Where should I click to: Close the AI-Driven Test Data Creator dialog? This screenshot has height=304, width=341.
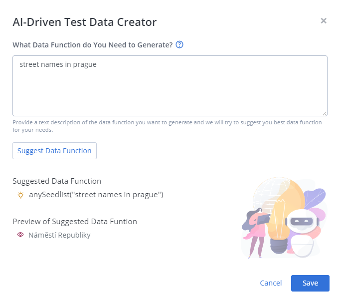click(324, 20)
